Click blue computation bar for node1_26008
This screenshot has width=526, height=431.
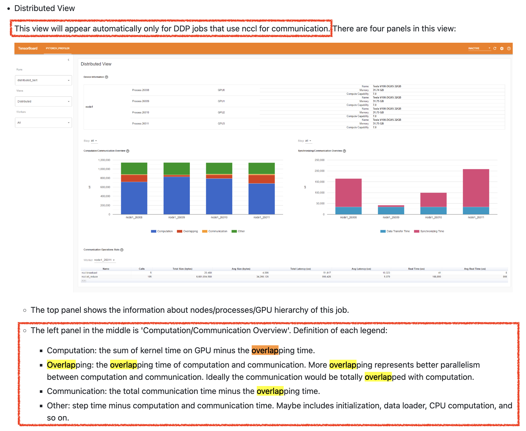click(x=134, y=198)
